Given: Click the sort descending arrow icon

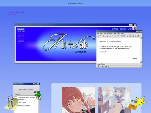Looking at the screenshot, I should coord(130,36).
